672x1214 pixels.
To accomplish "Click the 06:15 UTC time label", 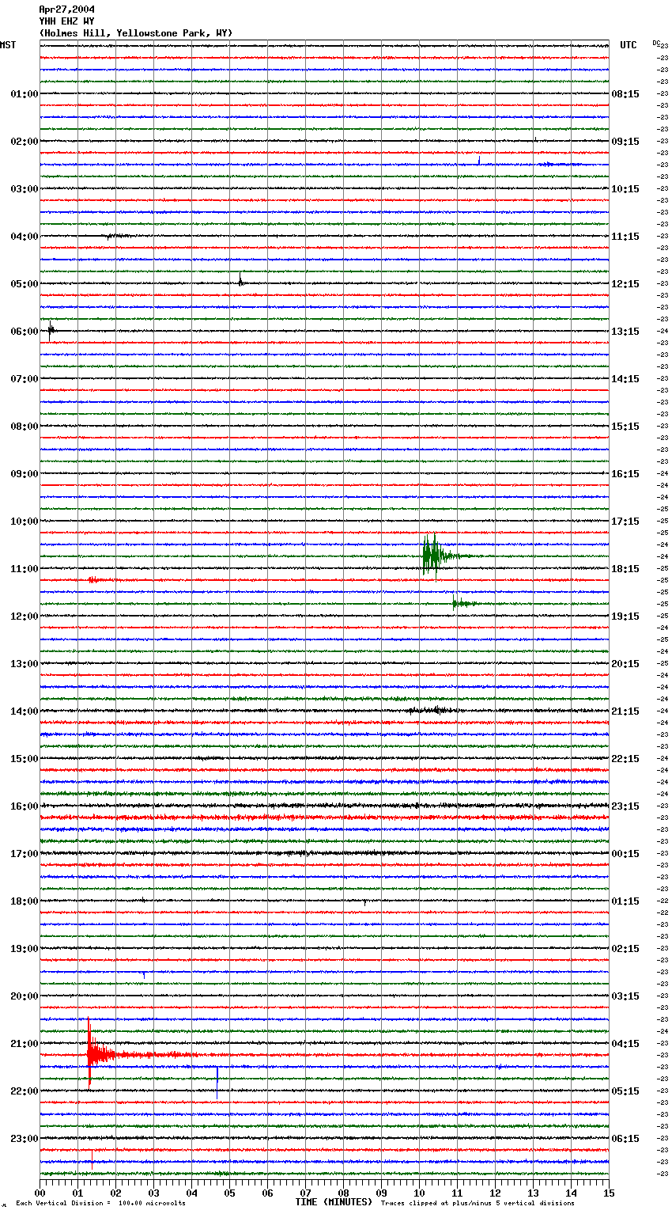I will click(625, 1139).
